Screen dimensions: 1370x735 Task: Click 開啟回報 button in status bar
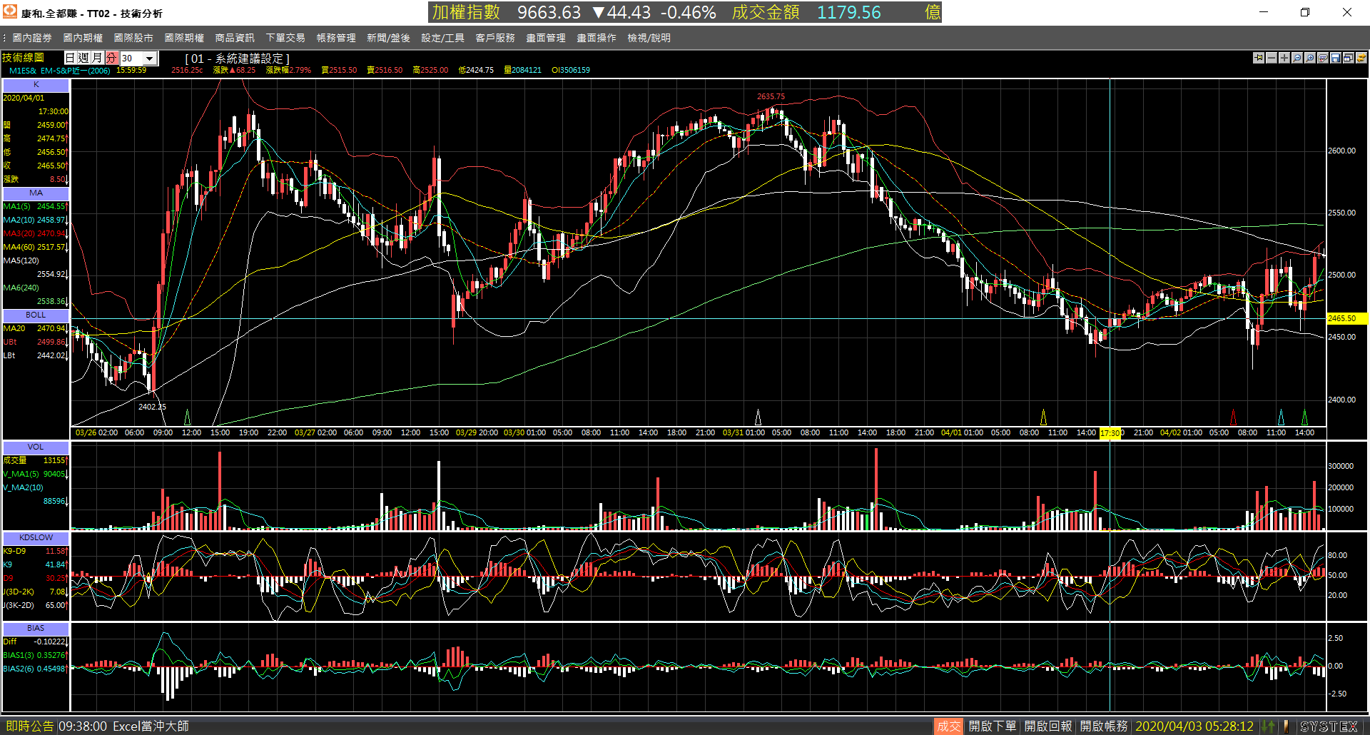(1047, 726)
